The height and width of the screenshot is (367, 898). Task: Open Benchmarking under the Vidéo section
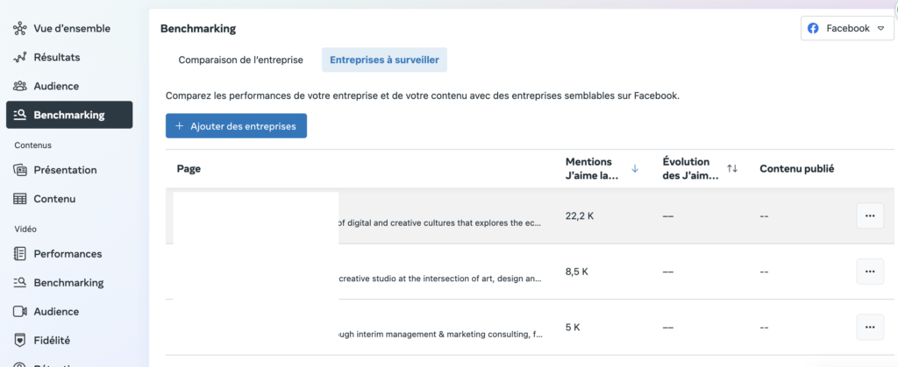[68, 283]
